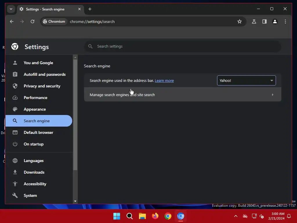Open Accessibility settings
297x223 pixels.
[39, 184]
